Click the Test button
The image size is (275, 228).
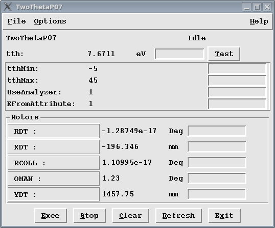(x=224, y=54)
